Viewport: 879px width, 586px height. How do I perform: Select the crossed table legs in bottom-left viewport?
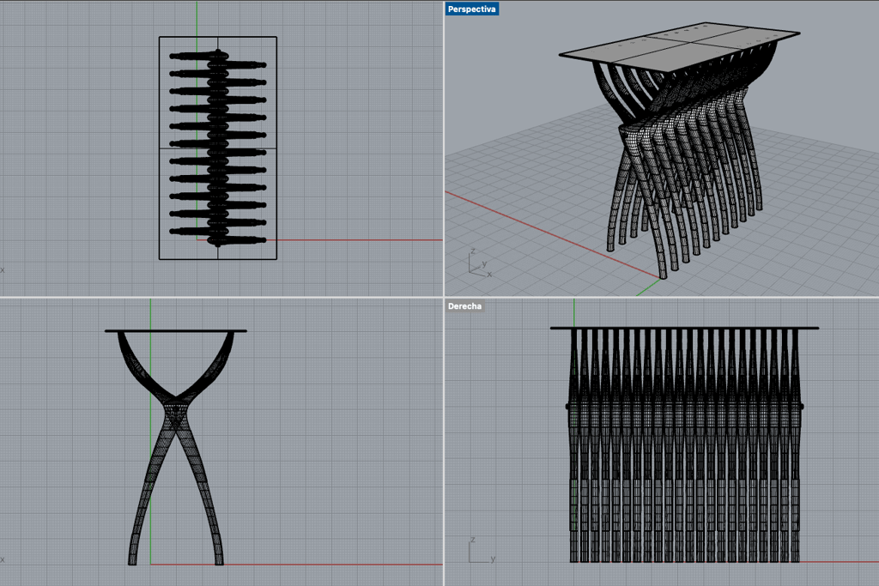pyautogui.click(x=176, y=448)
